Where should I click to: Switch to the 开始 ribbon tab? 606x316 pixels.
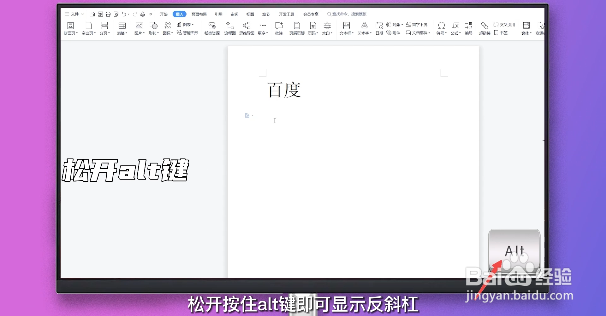pyautogui.click(x=163, y=14)
